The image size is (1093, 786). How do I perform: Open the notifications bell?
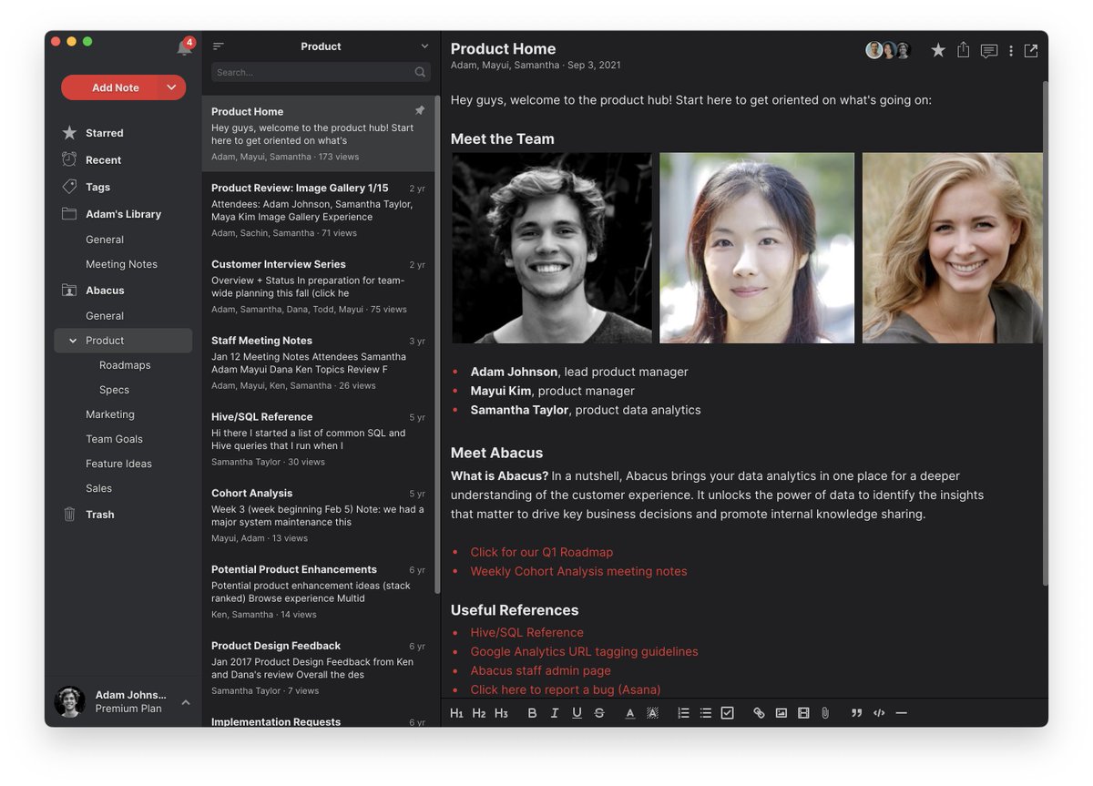point(185,46)
